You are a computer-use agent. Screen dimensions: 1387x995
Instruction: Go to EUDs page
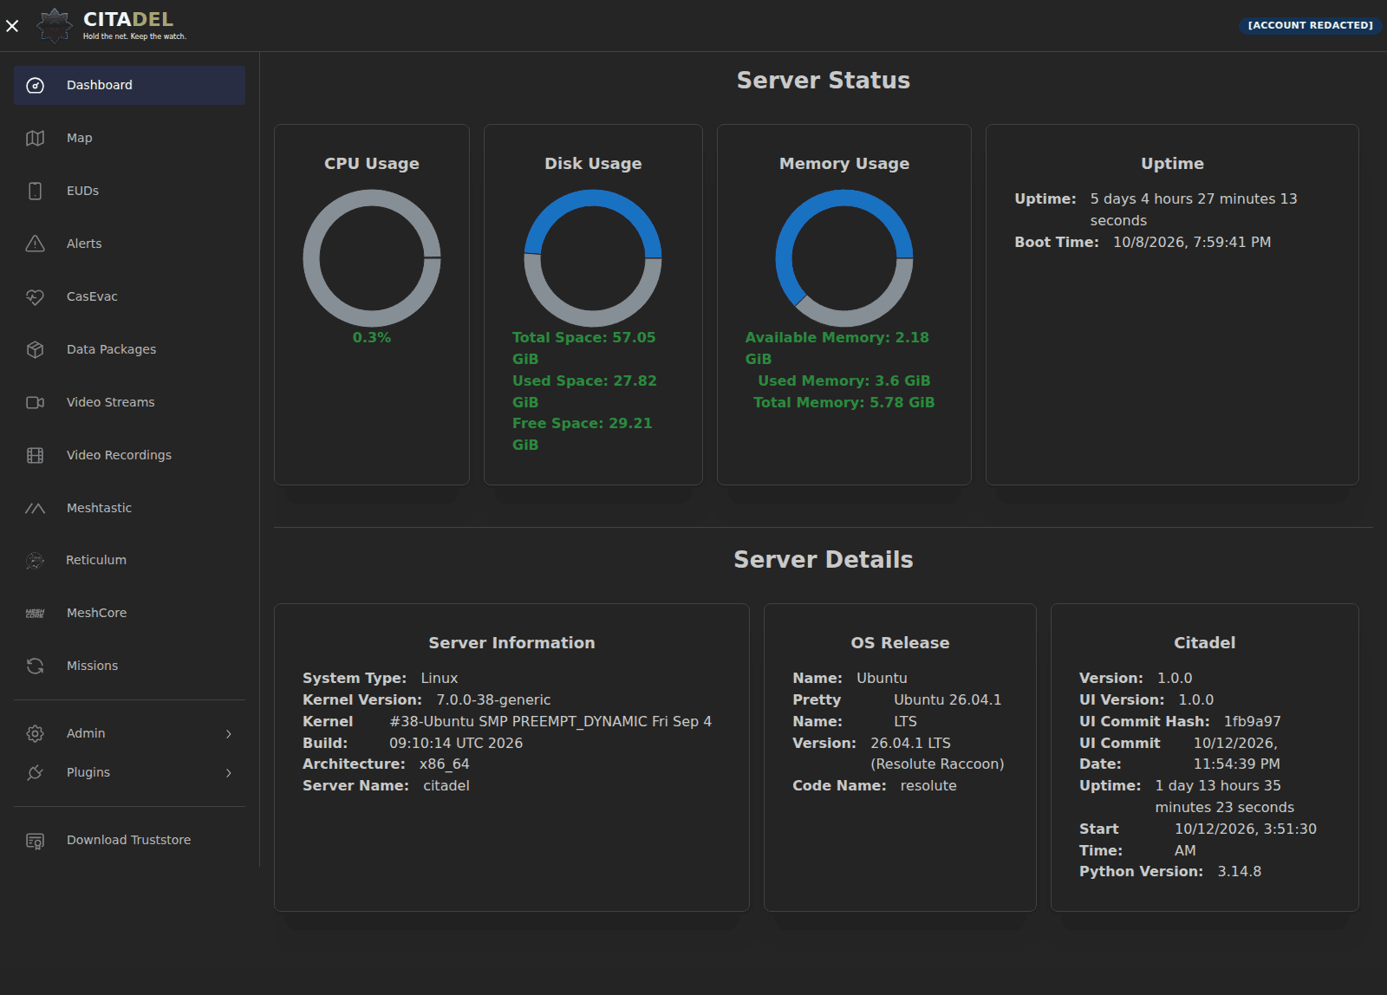pyautogui.click(x=129, y=191)
